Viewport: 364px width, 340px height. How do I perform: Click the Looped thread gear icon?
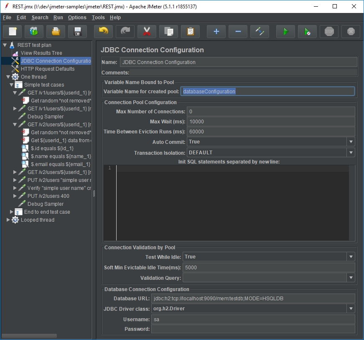tap(15, 220)
